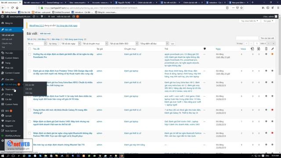The width and height of the screenshot is (281, 158).
Task: Open Windows Start menu
Action: point(3,156)
